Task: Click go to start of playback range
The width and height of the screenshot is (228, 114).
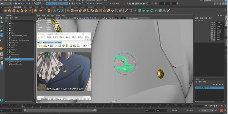Action: coord(206,106)
